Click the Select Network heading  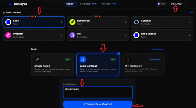point(14,12)
